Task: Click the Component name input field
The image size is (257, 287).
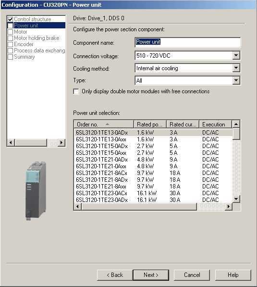Action: click(187, 42)
